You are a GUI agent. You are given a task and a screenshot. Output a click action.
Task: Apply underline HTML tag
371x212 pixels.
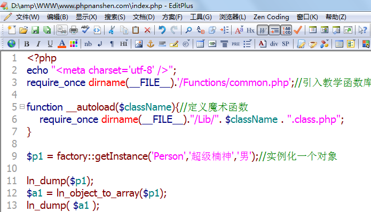coord(50,44)
